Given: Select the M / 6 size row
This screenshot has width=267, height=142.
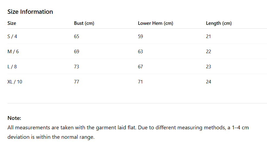Looking at the screenshot, I should click(x=13, y=52).
